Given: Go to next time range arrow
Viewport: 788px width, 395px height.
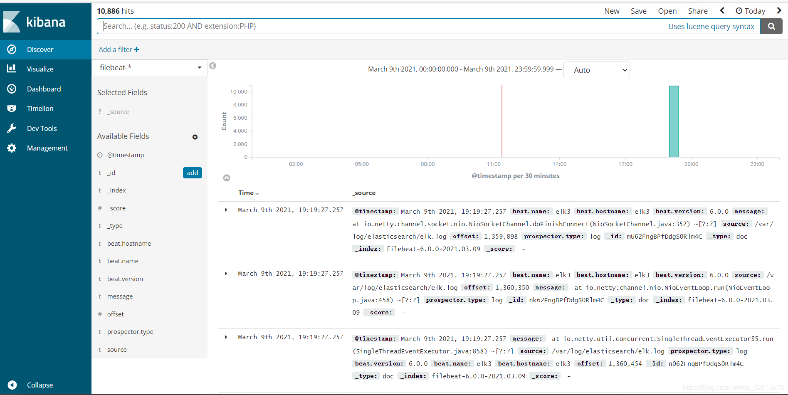Looking at the screenshot, I should point(779,11).
